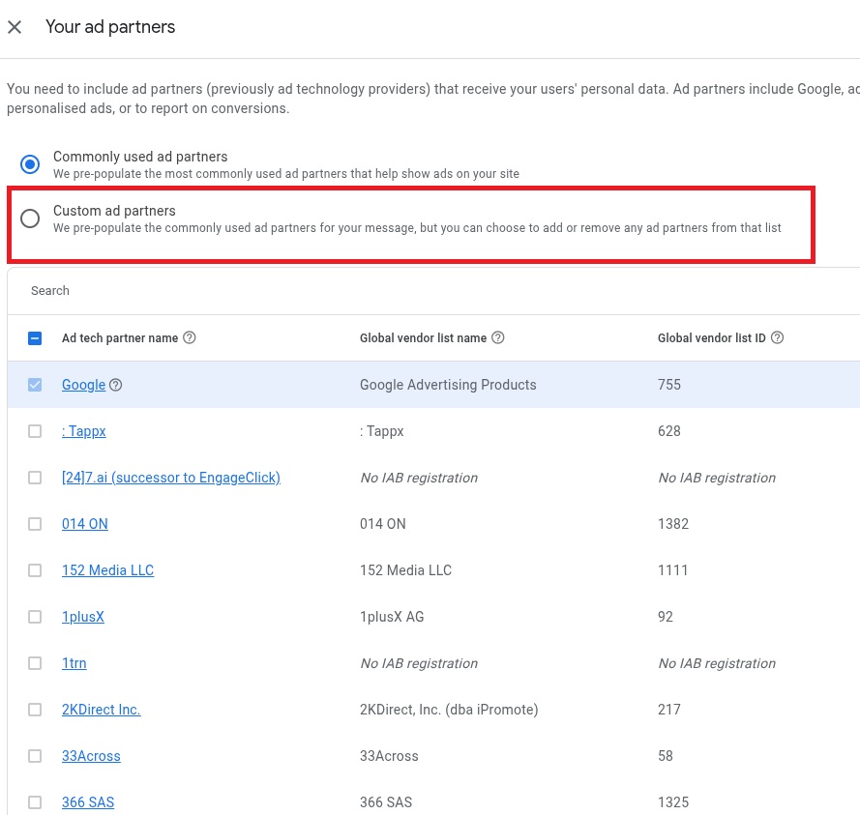This screenshot has height=815, width=860.
Task: Check the 33Across row checkbox
Action: click(x=35, y=756)
